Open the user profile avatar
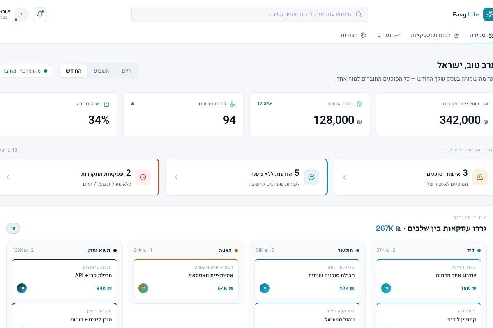493x328 pixels. pos(21,14)
